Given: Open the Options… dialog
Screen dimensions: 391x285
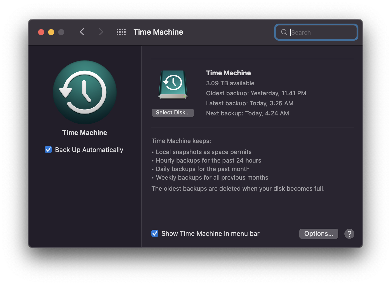Looking at the screenshot, I should click(319, 234).
